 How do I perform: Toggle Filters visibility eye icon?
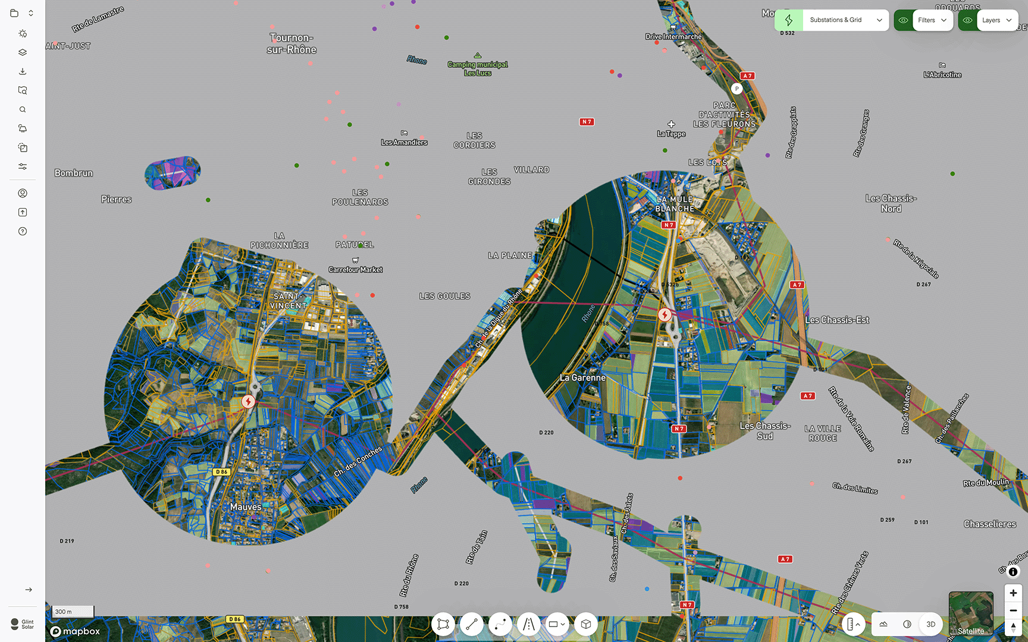click(903, 20)
